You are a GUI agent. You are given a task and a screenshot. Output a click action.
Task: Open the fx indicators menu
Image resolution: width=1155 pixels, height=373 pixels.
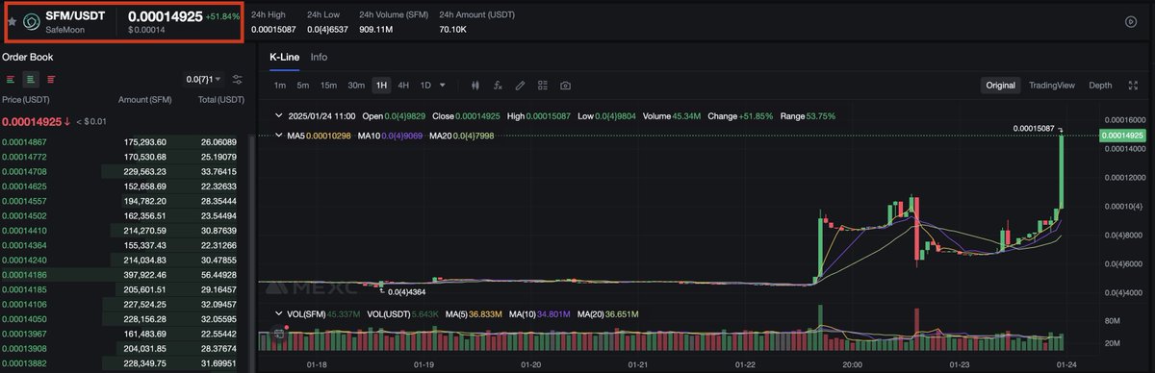pyautogui.click(x=498, y=86)
